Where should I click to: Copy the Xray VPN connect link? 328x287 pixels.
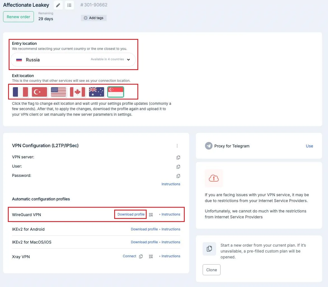coord(141,256)
